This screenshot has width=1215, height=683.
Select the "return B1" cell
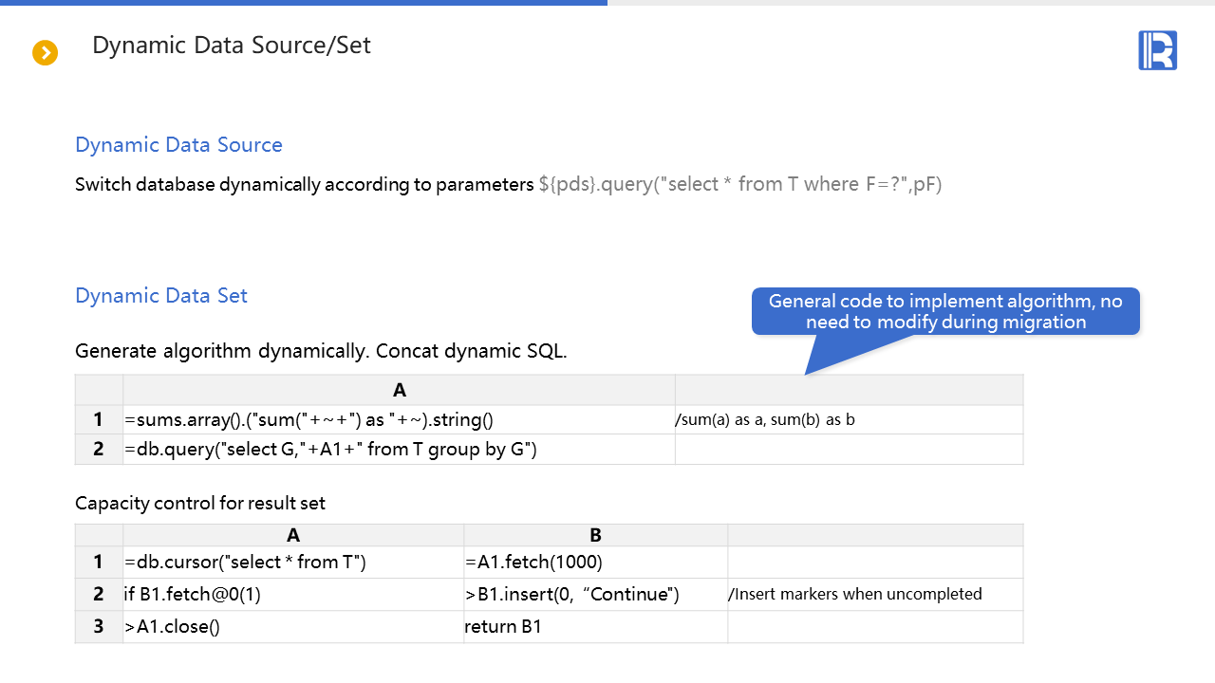[x=503, y=627]
